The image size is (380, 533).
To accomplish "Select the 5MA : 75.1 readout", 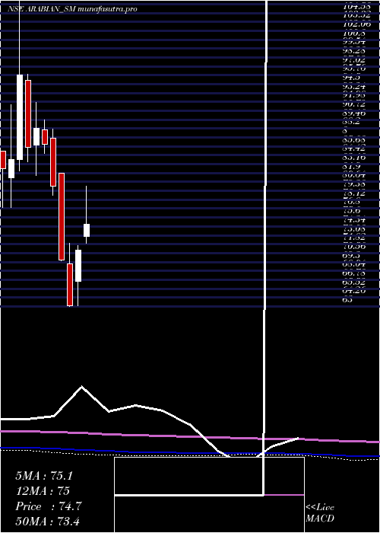I will [44, 476].
